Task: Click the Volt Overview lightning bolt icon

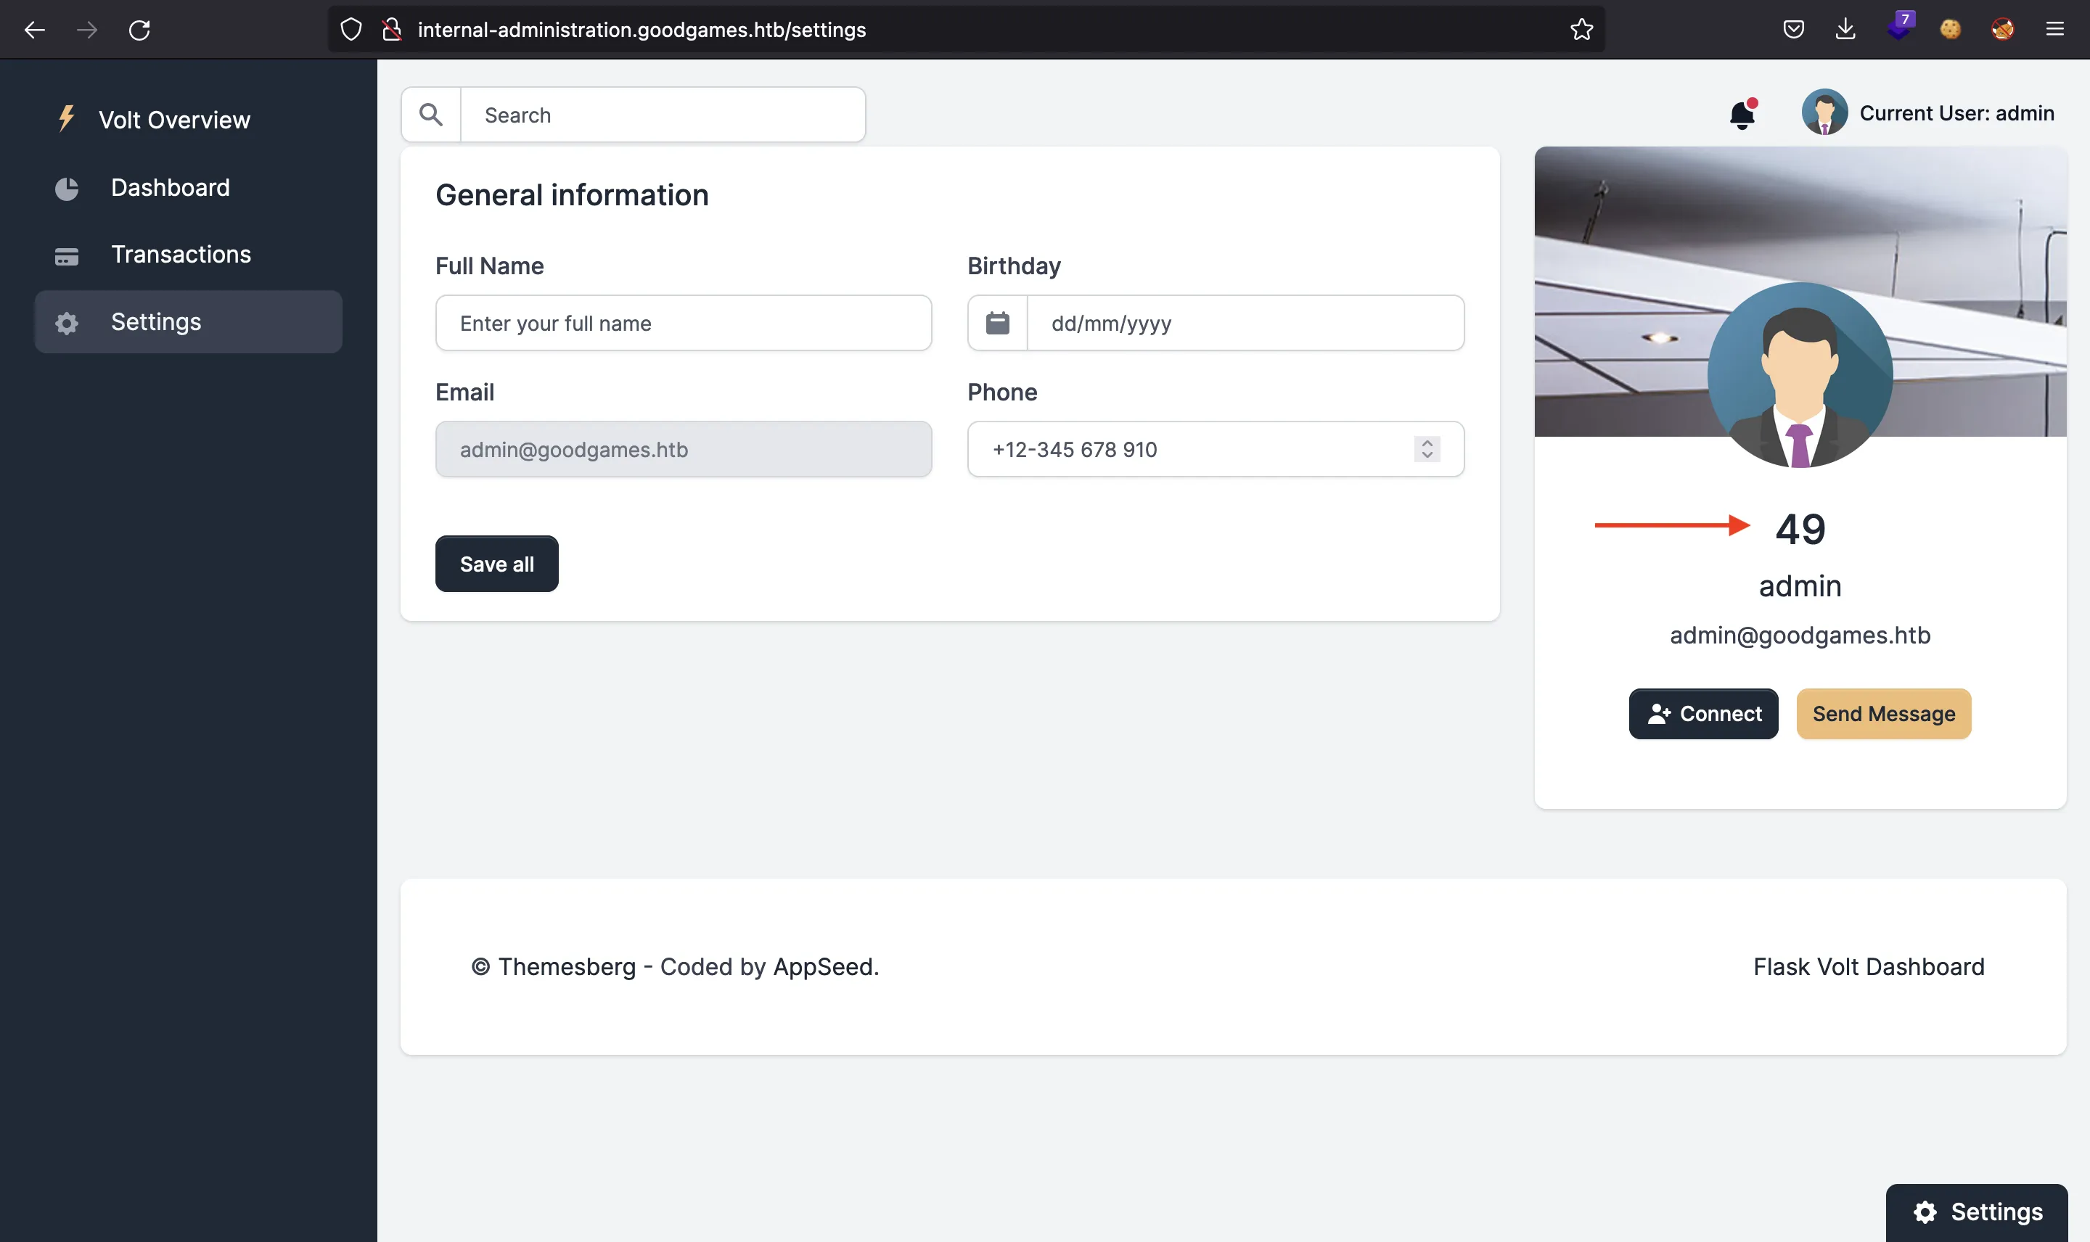Action: (67, 118)
